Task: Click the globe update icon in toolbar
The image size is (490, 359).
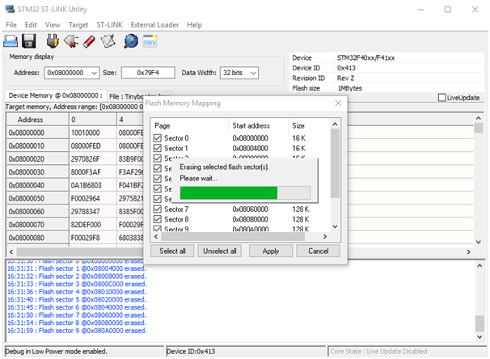Action: [x=131, y=41]
